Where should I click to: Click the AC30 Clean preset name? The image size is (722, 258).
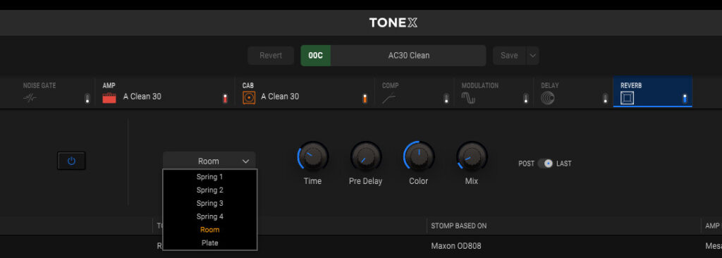408,55
